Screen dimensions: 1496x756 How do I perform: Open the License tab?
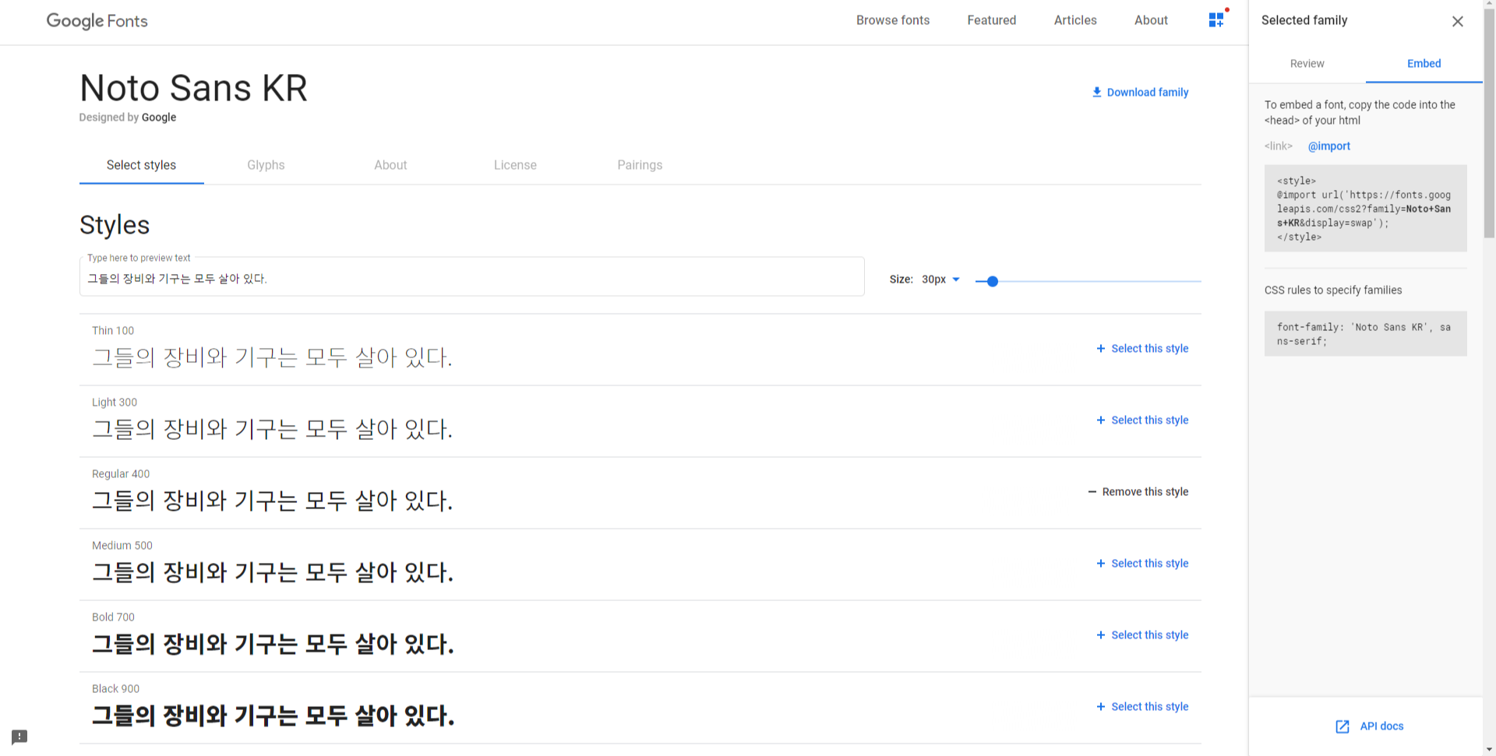pos(515,165)
